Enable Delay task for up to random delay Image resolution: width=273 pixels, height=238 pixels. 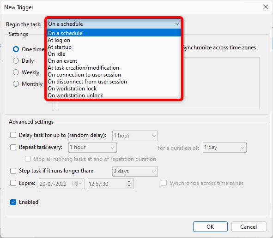point(13,135)
